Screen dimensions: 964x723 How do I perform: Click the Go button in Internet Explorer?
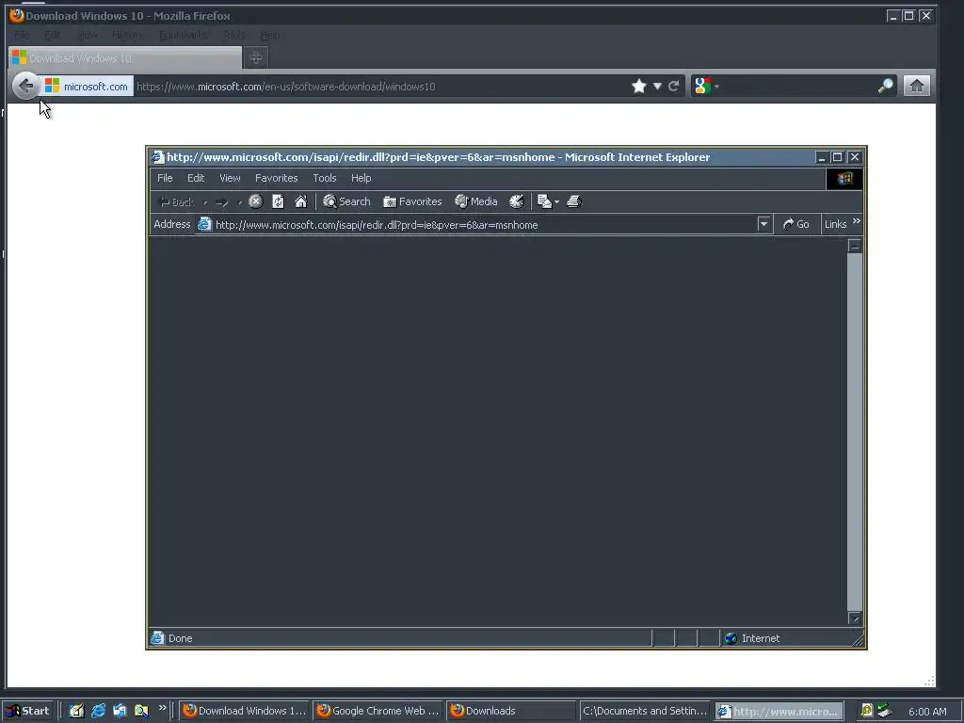[x=796, y=224]
